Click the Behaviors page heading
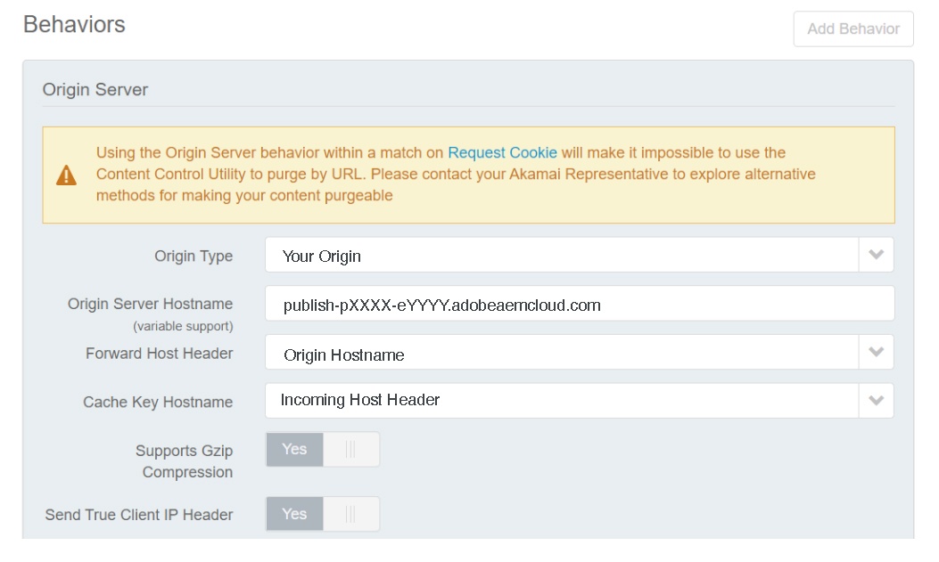The height and width of the screenshot is (562, 939). click(x=74, y=25)
